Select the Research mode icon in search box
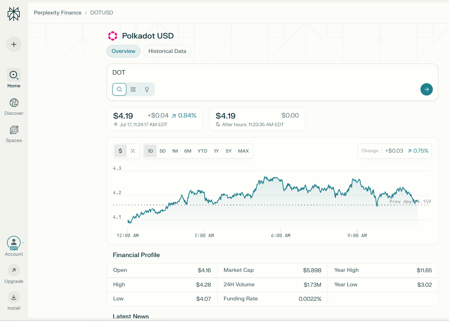The width and height of the screenshot is (449, 321). tap(133, 89)
